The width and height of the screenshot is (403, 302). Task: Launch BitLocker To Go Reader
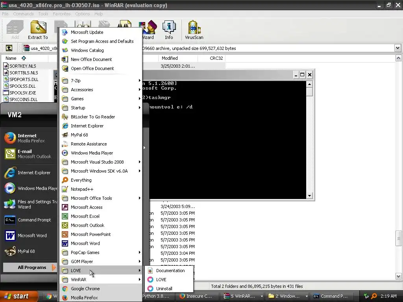[101, 117]
